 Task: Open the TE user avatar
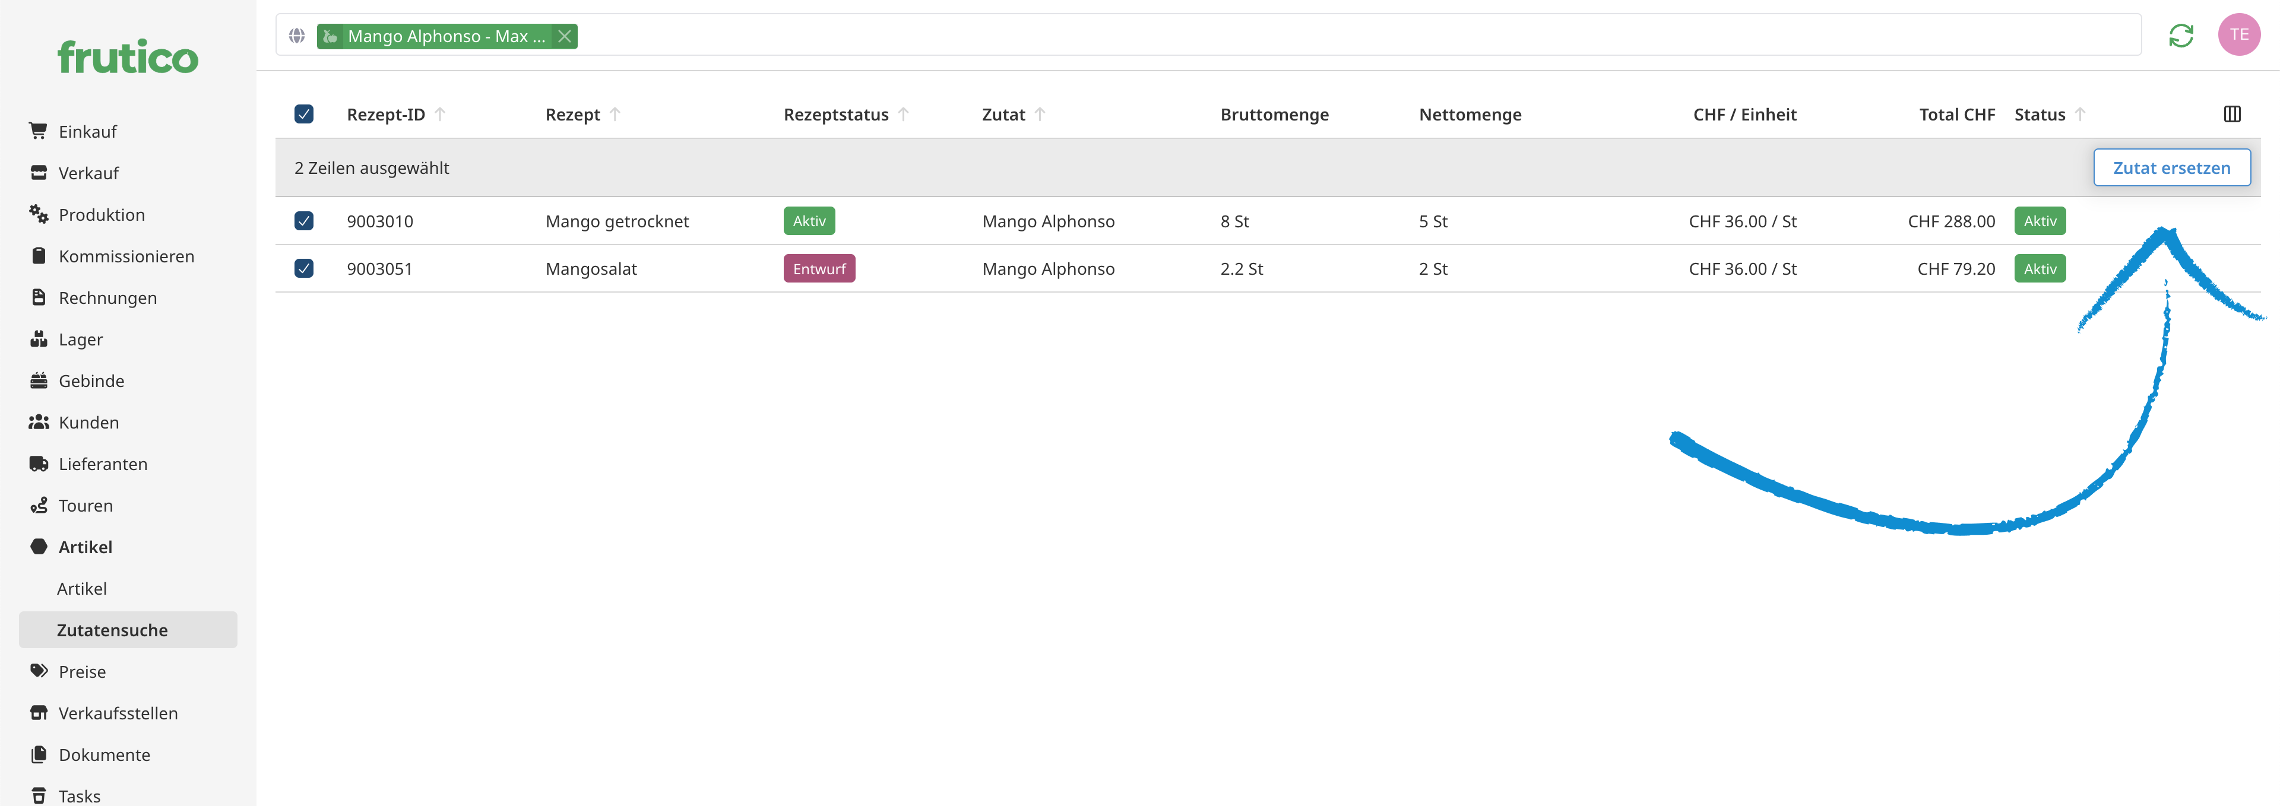click(x=2238, y=36)
